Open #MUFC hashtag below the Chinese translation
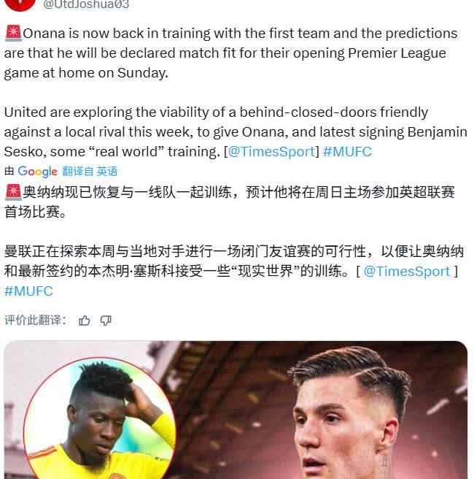 (28, 291)
